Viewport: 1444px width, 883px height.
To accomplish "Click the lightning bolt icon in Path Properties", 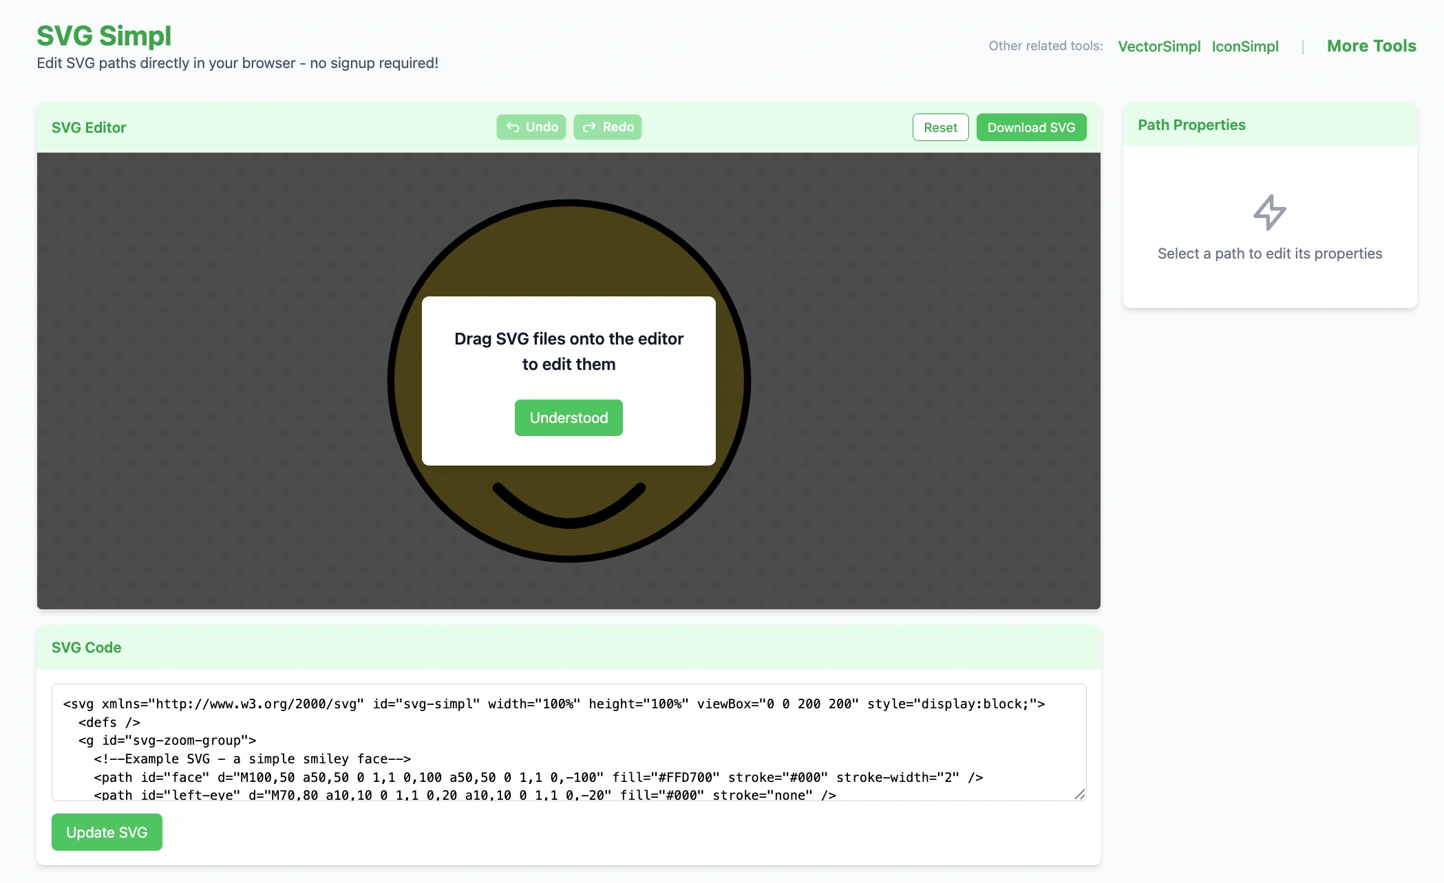I will pyautogui.click(x=1269, y=212).
